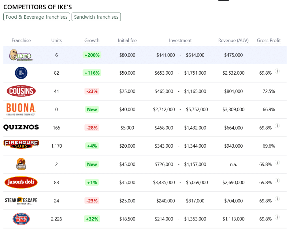Click the $40,000 initial fee value

pyautogui.click(x=127, y=109)
